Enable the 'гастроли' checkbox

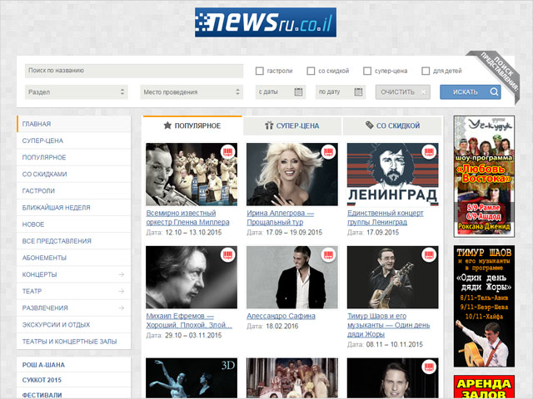pyautogui.click(x=259, y=71)
